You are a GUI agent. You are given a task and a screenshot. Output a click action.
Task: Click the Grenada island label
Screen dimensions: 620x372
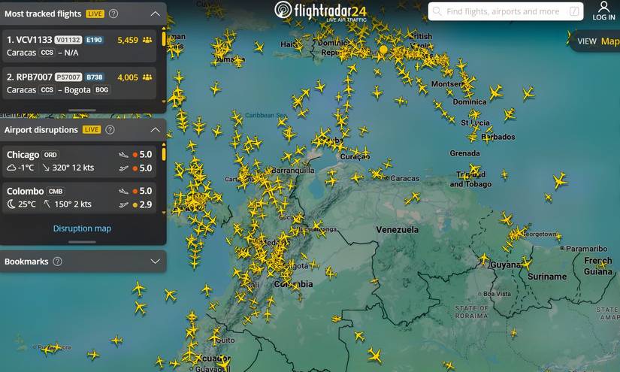[x=464, y=153]
